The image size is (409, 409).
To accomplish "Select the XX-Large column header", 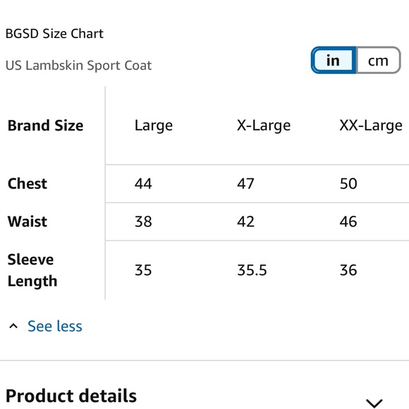I will pyautogui.click(x=371, y=126).
